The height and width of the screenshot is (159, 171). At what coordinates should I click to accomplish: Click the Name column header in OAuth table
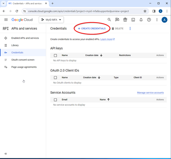64,78
